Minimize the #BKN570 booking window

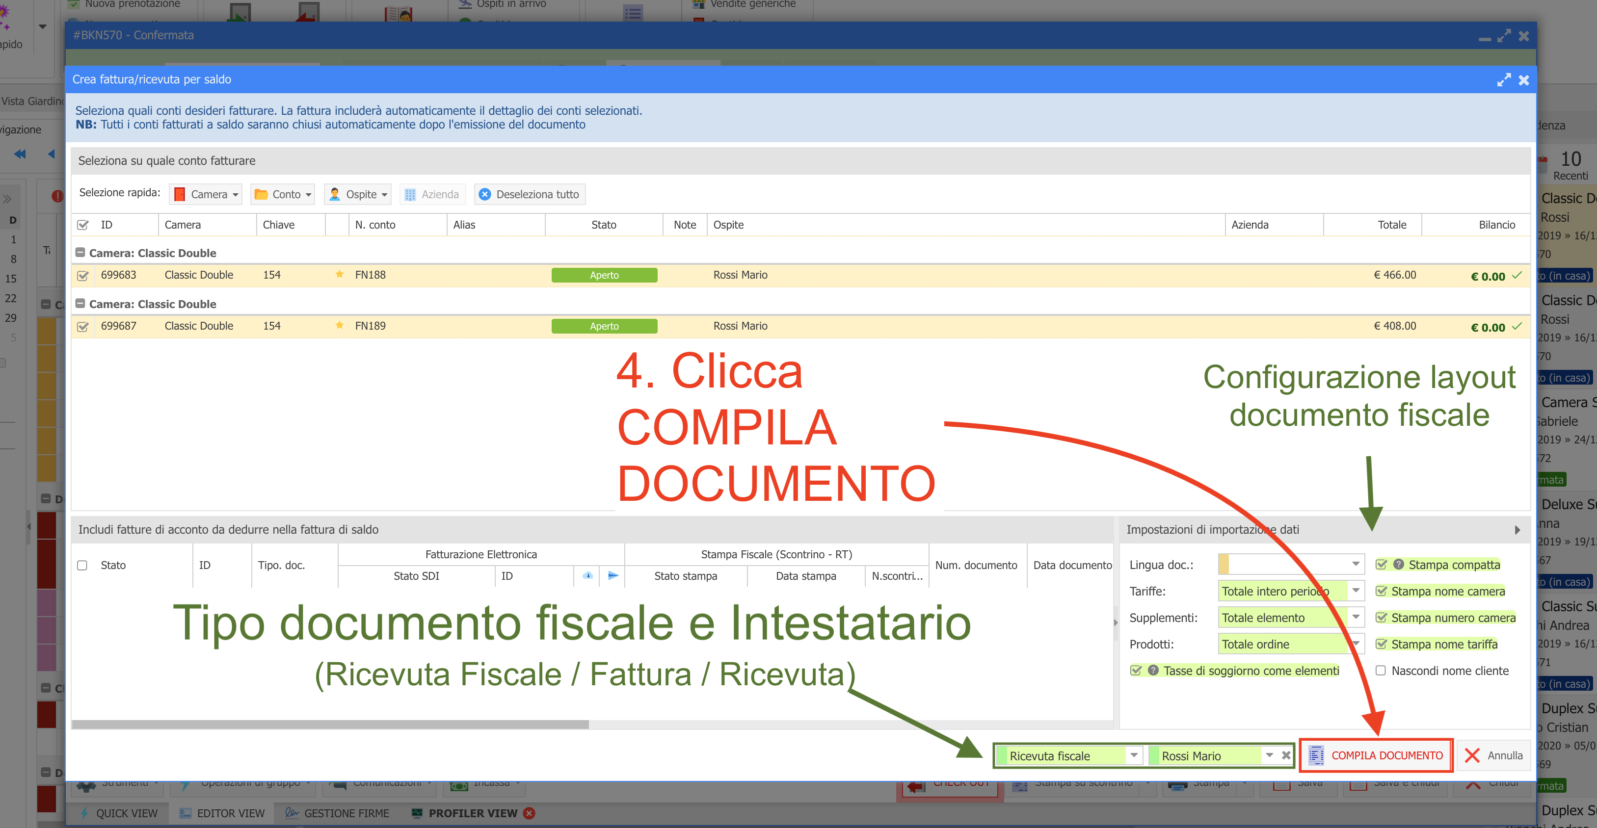tap(1484, 39)
